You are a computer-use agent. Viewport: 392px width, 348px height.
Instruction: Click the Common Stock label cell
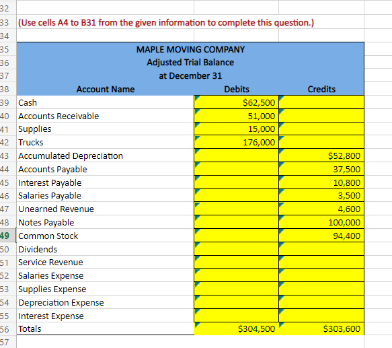click(x=105, y=236)
